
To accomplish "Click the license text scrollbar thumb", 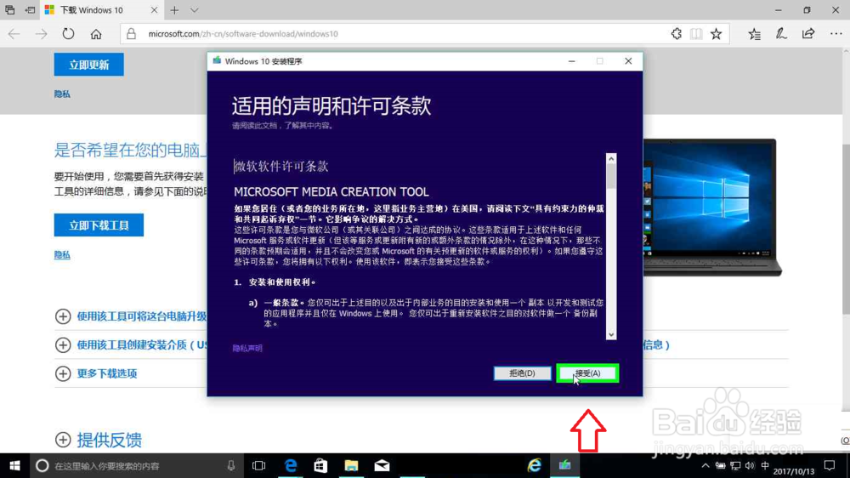I will point(611,176).
